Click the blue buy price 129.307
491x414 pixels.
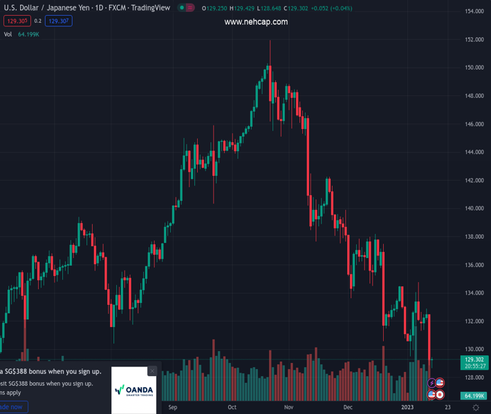[58, 21]
